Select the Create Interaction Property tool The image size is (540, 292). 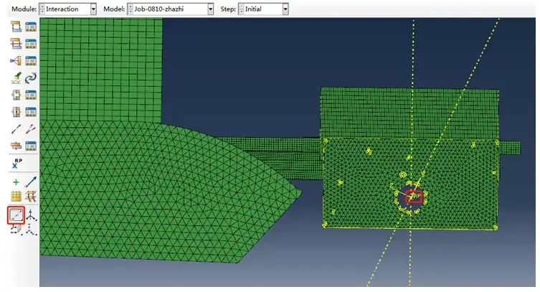[16, 43]
